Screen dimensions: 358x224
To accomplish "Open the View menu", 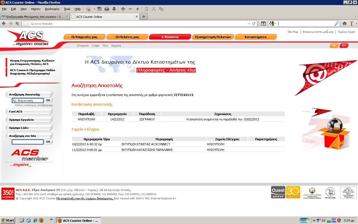I will tap(23, 9).
